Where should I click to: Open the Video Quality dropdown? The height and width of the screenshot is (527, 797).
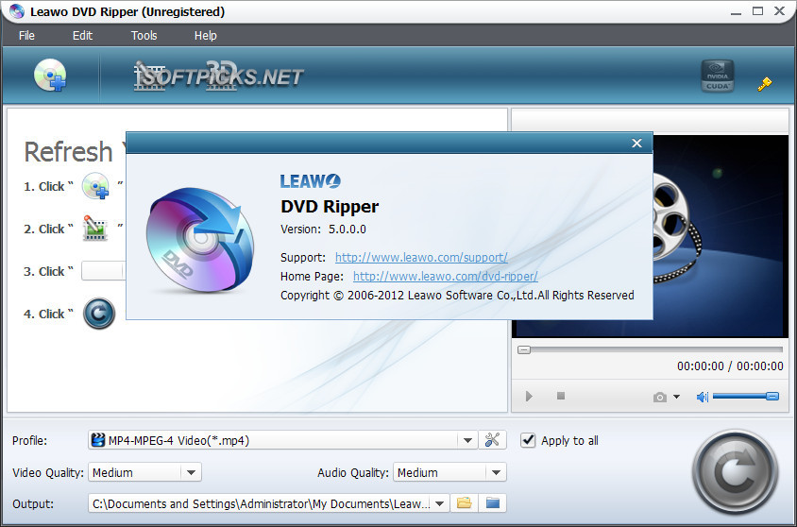(x=191, y=472)
